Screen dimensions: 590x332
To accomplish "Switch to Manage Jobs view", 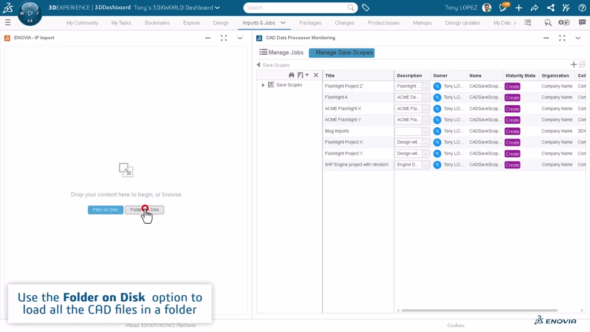I will [x=281, y=52].
